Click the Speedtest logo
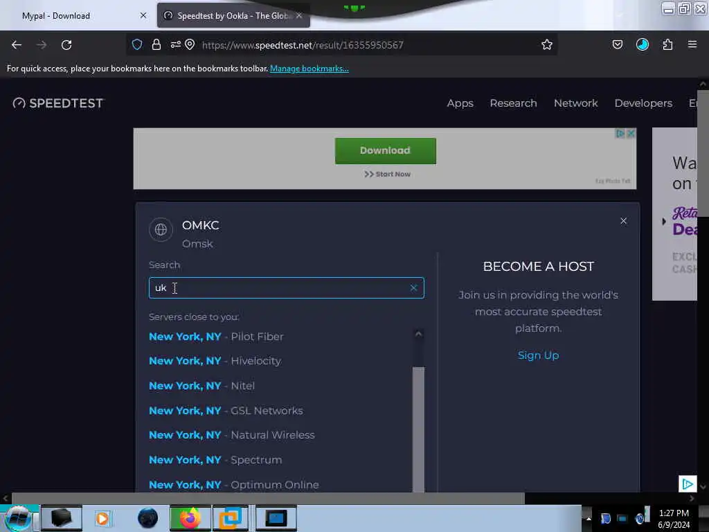This screenshot has width=709, height=532. tap(58, 103)
